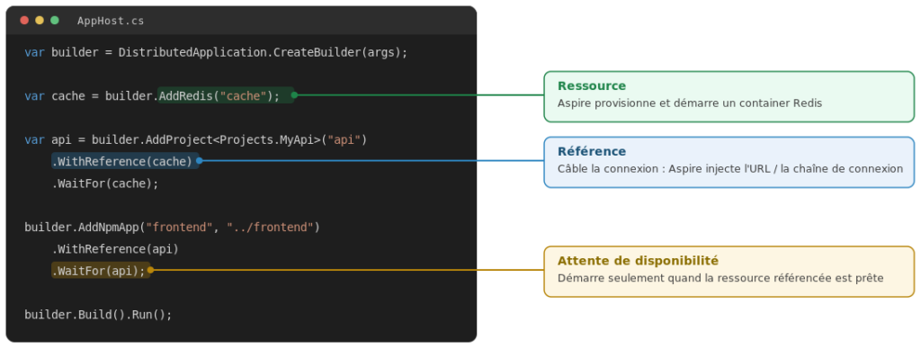Click the yellow minimize dot in title bar

point(40,21)
